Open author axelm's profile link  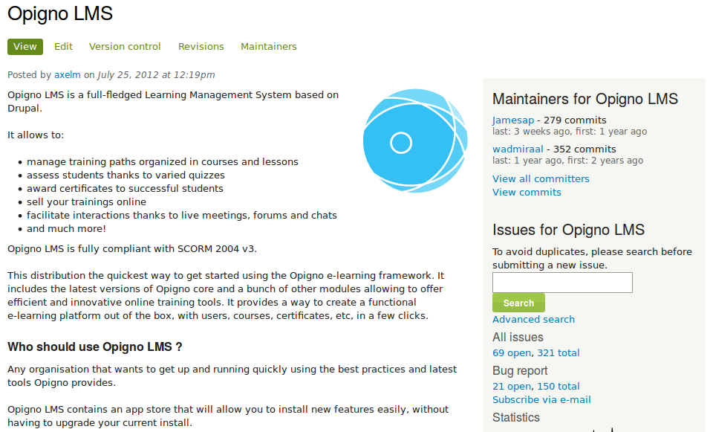point(67,75)
